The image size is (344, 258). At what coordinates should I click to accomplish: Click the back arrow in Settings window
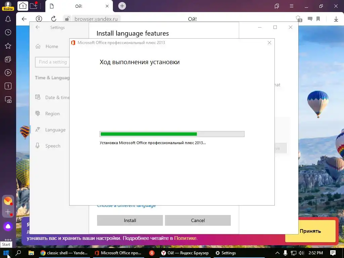point(38,27)
